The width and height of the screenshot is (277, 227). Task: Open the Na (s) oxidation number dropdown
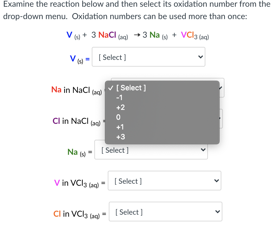pyautogui.click(x=151, y=150)
